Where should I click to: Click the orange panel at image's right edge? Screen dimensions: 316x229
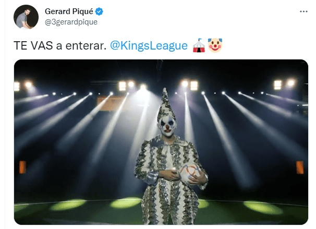[x=300, y=167]
